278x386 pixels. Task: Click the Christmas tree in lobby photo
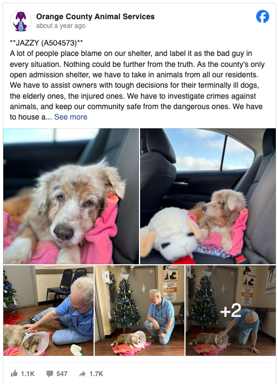pos(125,305)
